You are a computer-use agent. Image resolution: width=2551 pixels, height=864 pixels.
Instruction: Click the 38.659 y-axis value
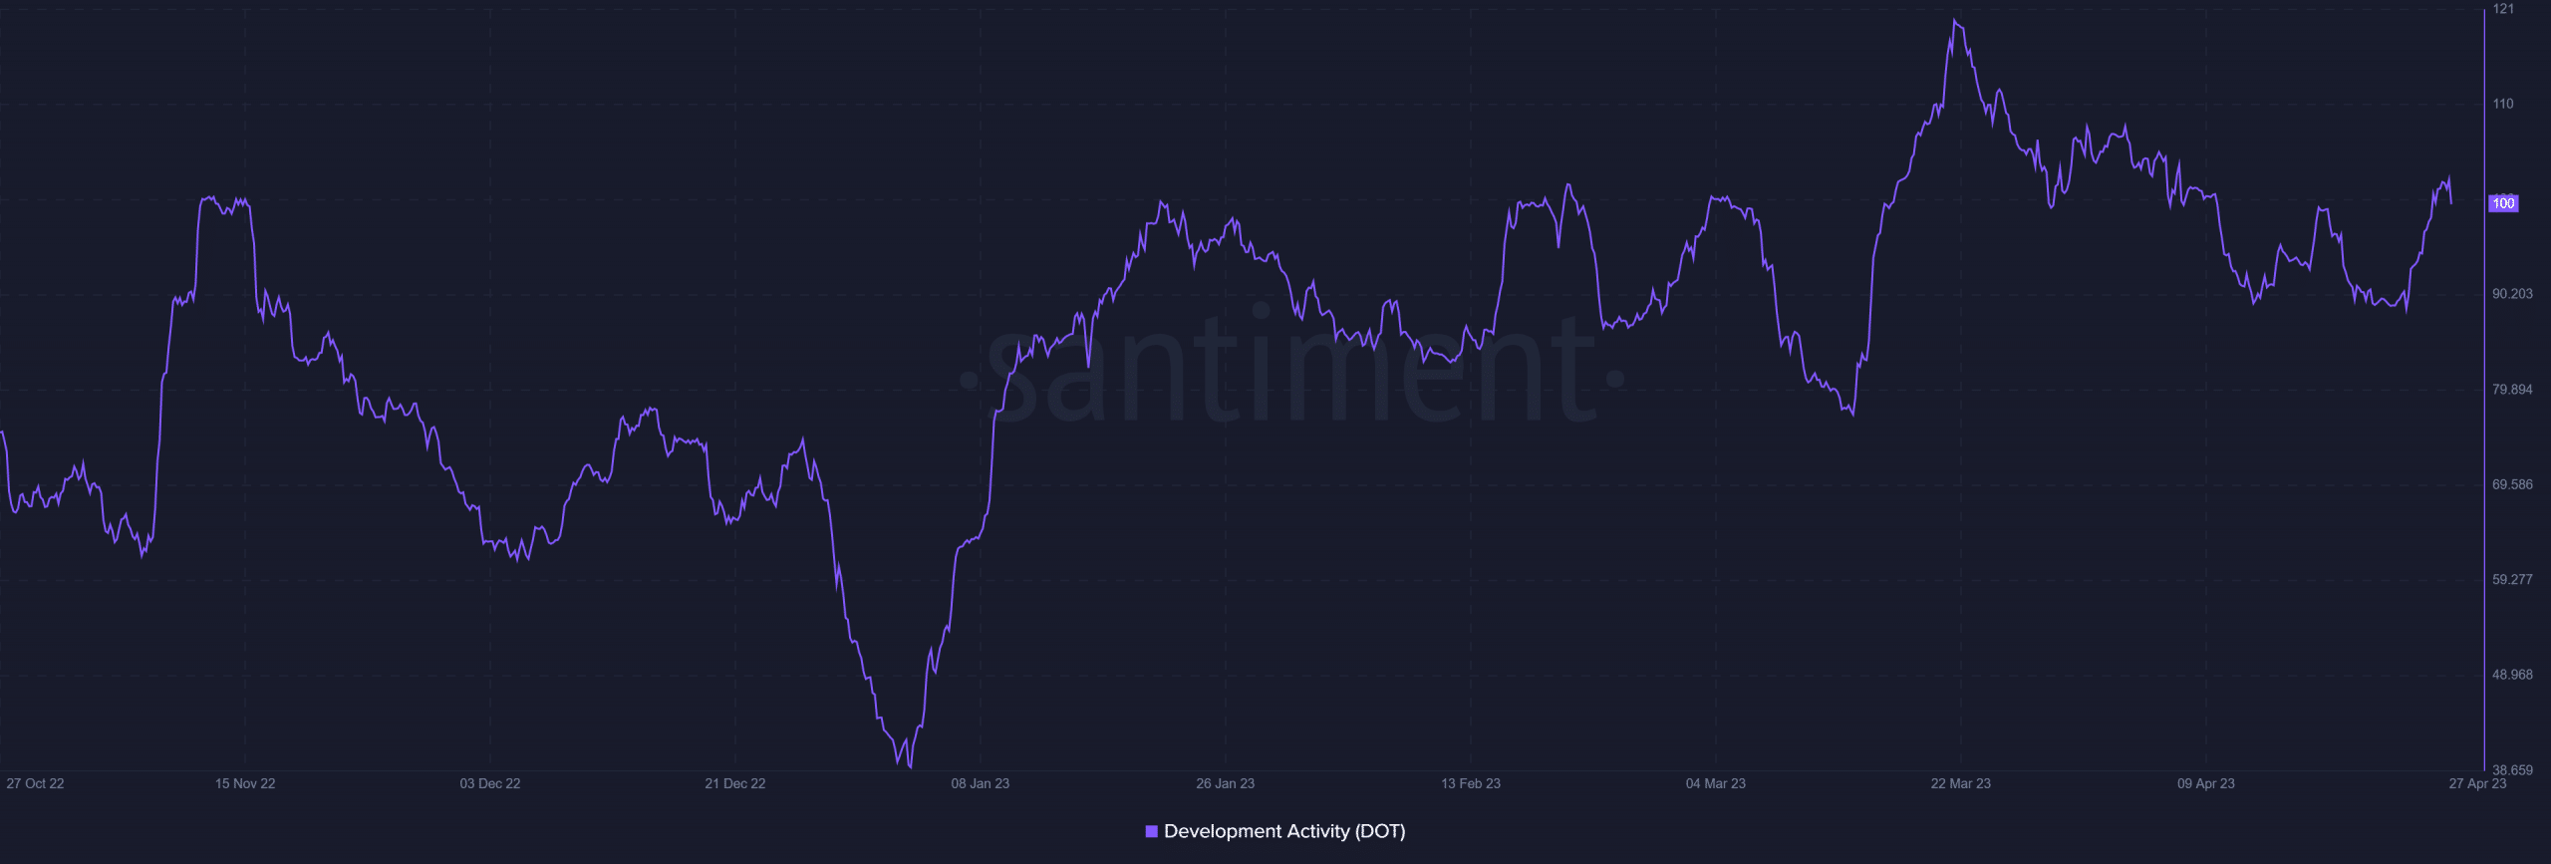coord(2512,770)
